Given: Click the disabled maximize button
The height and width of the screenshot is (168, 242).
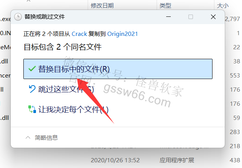Looking at the screenshot, I should coord(191,17).
